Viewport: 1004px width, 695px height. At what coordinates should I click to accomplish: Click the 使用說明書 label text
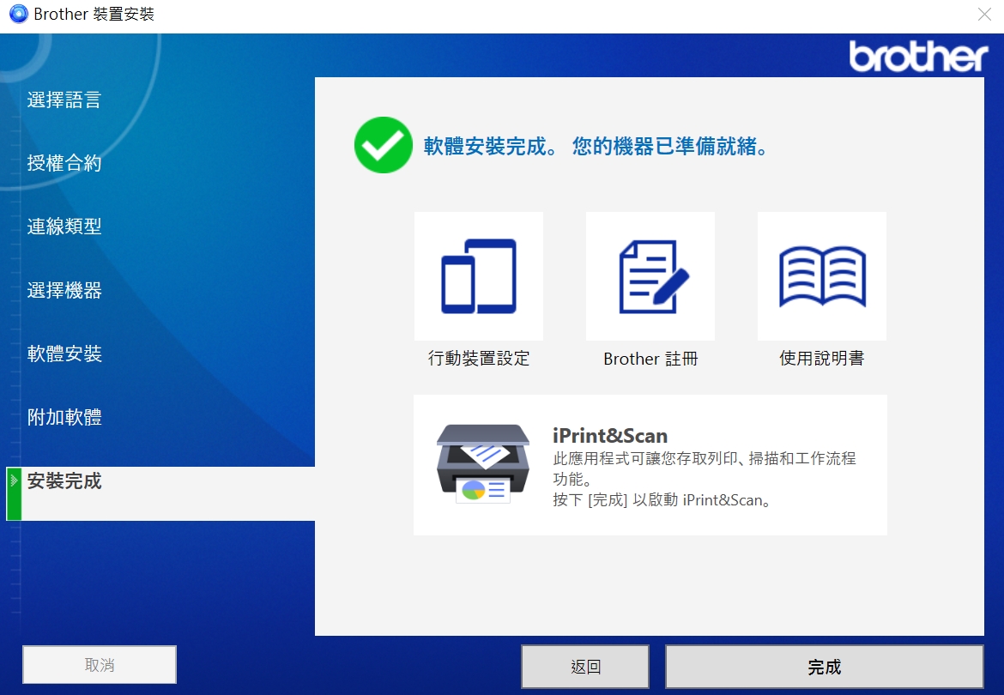821,359
